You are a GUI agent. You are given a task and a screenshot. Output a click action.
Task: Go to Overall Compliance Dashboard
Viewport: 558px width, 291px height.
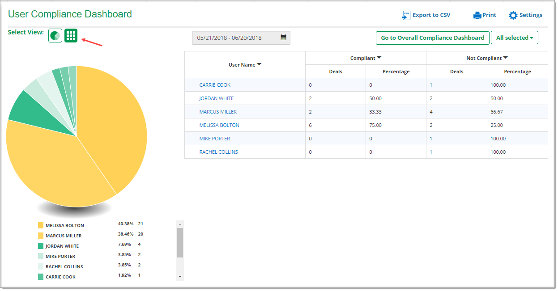pos(433,38)
